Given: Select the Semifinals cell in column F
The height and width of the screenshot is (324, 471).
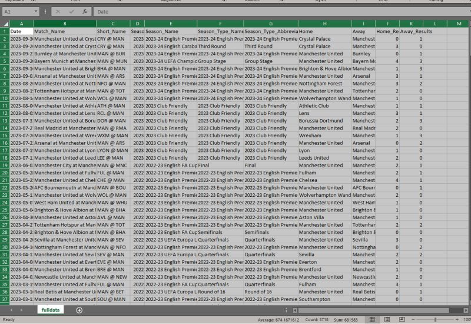Looking at the screenshot, I should click(220, 232).
